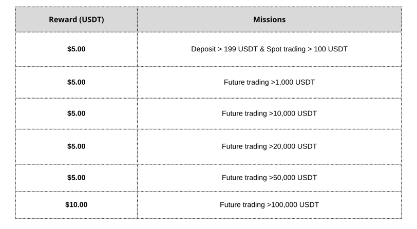Click the $5.00 reward beside the 20,000 USDT mission
The height and width of the screenshot is (229, 417).
point(77,146)
